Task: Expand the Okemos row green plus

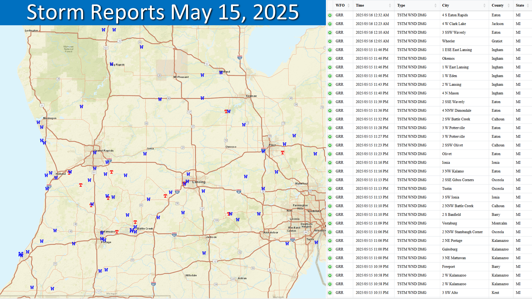Action: pos(330,58)
